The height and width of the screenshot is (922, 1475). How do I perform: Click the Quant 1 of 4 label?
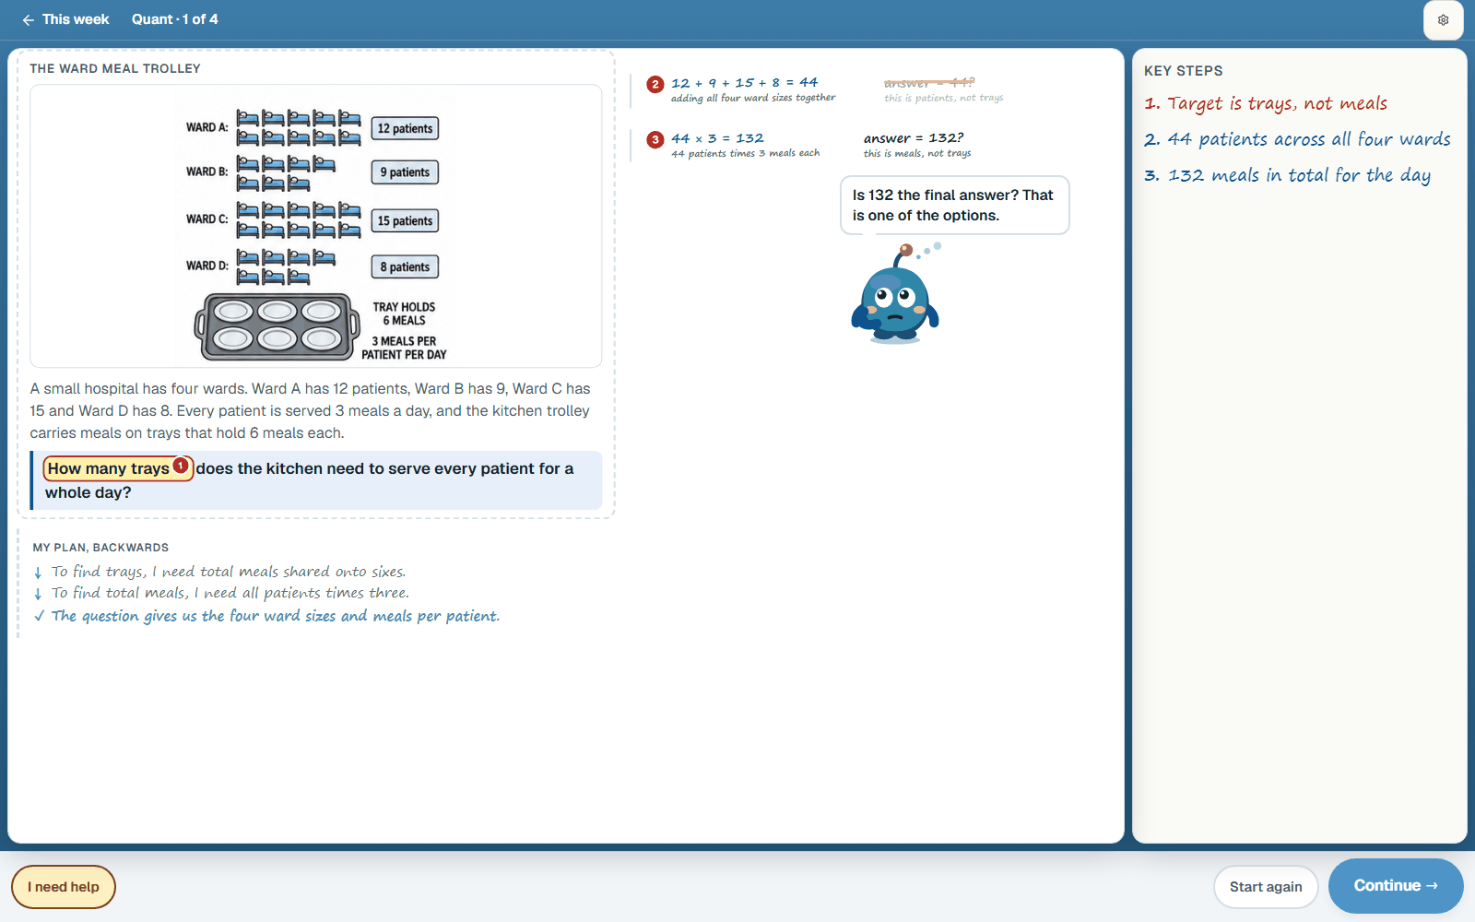click(x=175, y=19)
